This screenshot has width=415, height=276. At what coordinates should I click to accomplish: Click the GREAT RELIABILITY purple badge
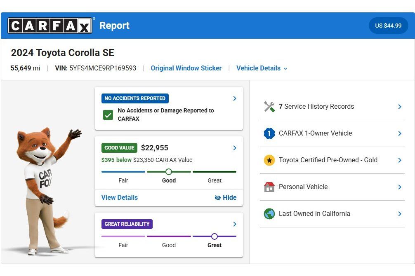pyautogui.click(x=127, y=224)
